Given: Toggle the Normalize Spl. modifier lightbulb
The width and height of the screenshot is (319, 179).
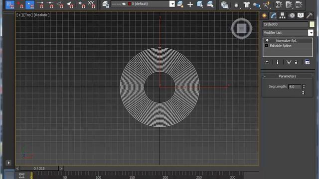Looking at the screenshot, I should tap(267, 41).
